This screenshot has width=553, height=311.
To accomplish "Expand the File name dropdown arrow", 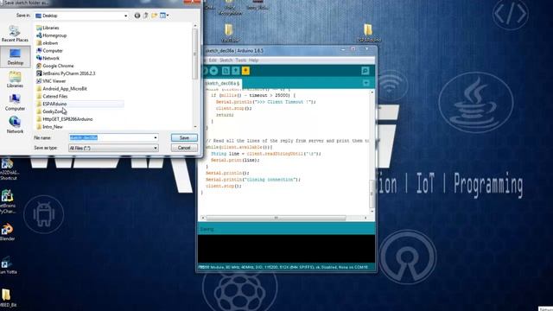I will [156, 137].
